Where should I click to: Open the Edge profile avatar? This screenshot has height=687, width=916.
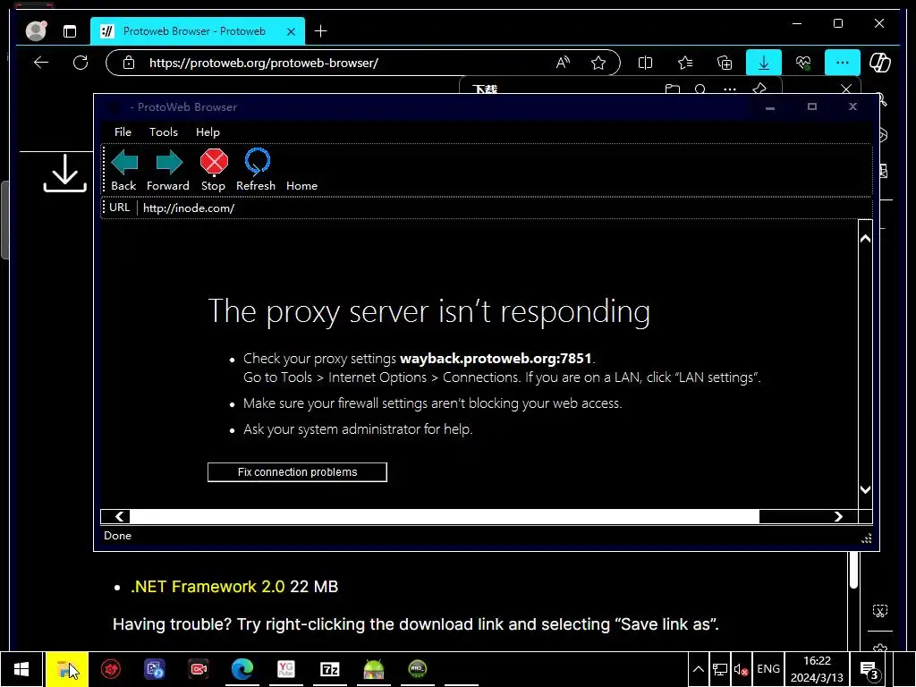[x=36, y=31]
